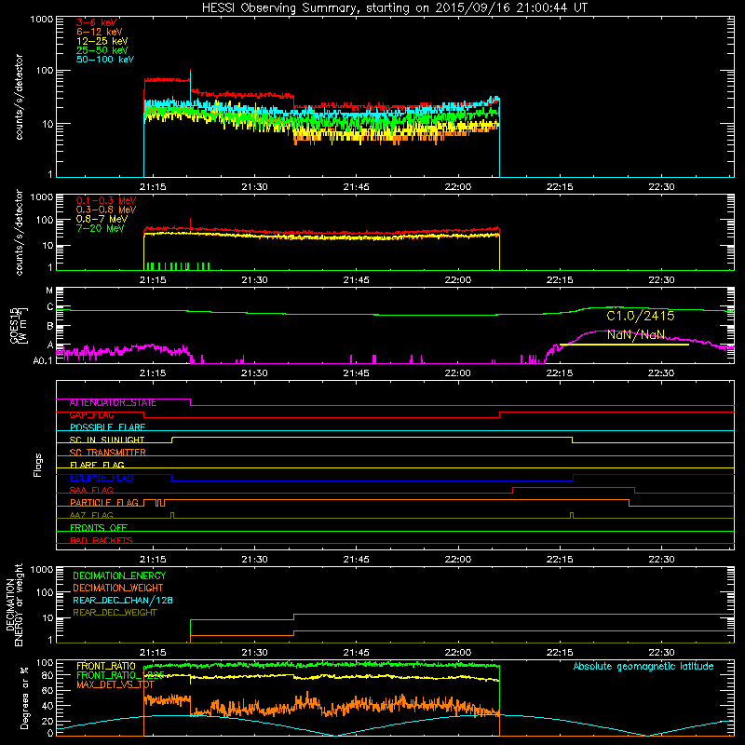Image resolution: width=745 pixels, height=745 pixels.
Task: Click the Absolute geomagnetic latitude label
Action: pyautogui.click(x=643, y=667)
